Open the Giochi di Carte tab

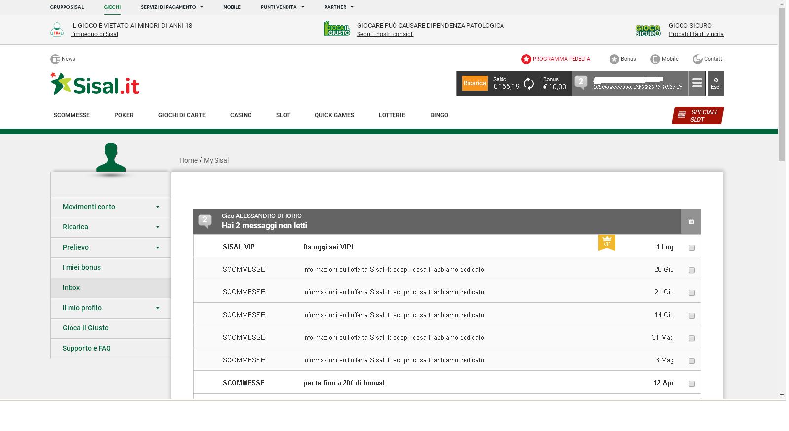point(182,115)
